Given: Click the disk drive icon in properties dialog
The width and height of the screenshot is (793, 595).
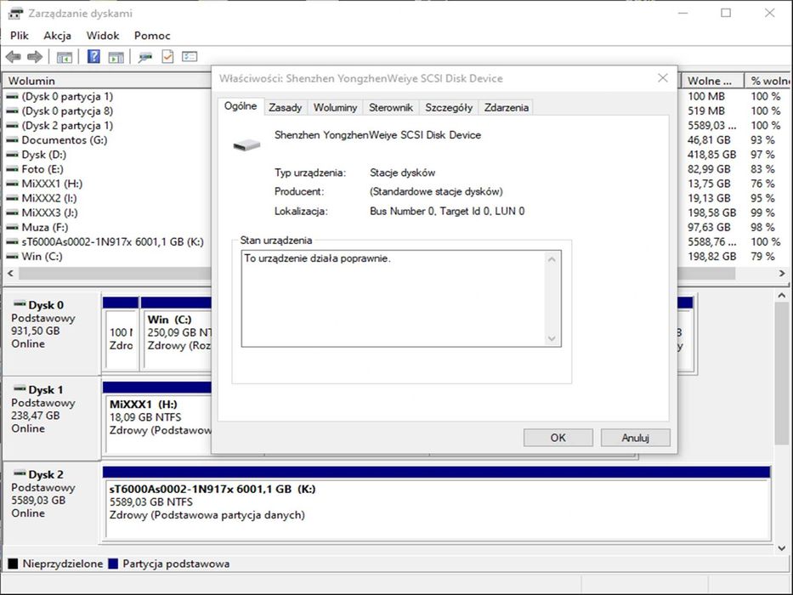Looking at the screenshot, I should point(246,145).
